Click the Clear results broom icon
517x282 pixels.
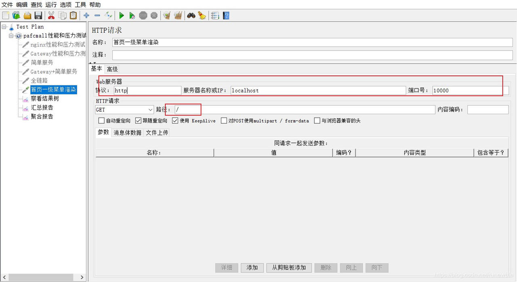click(166, 15)
